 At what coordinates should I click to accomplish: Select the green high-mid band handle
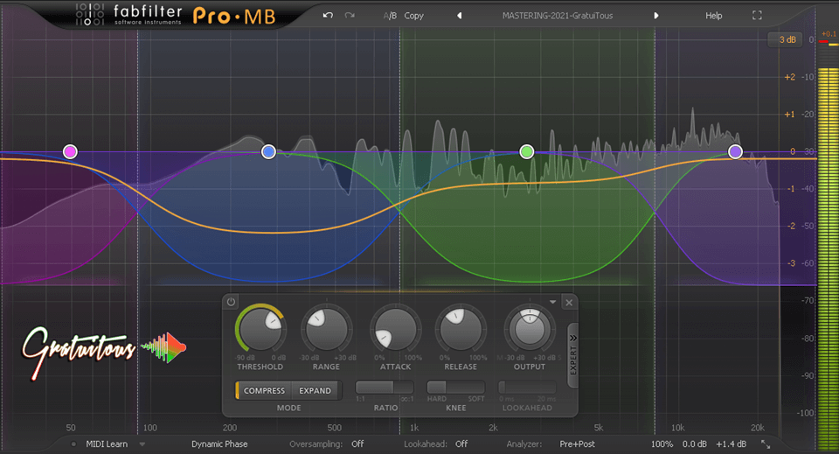coord(526,152)
